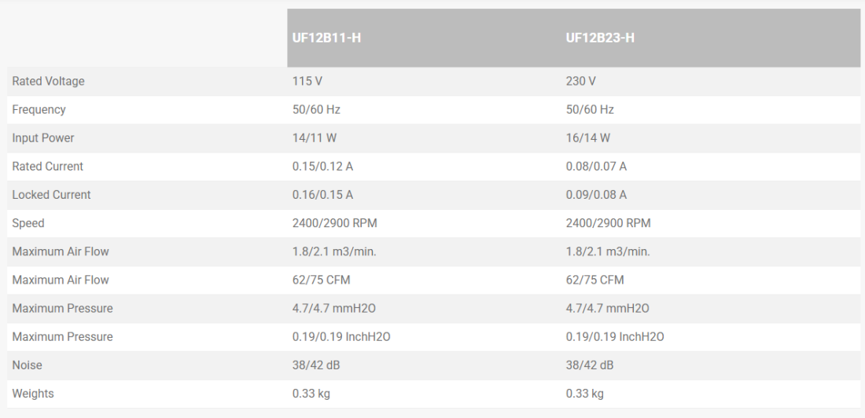Select the Weights row label
Image resolution: width=865 pixels, height=418 pixels.
tap(33, 394)
